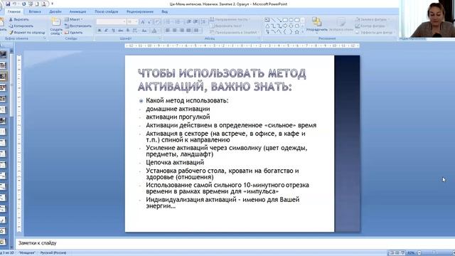Viewport: 455px width, 256px height.
Task: Click bullet text 'Цепочка активаций' on slide
Action: 175,163
